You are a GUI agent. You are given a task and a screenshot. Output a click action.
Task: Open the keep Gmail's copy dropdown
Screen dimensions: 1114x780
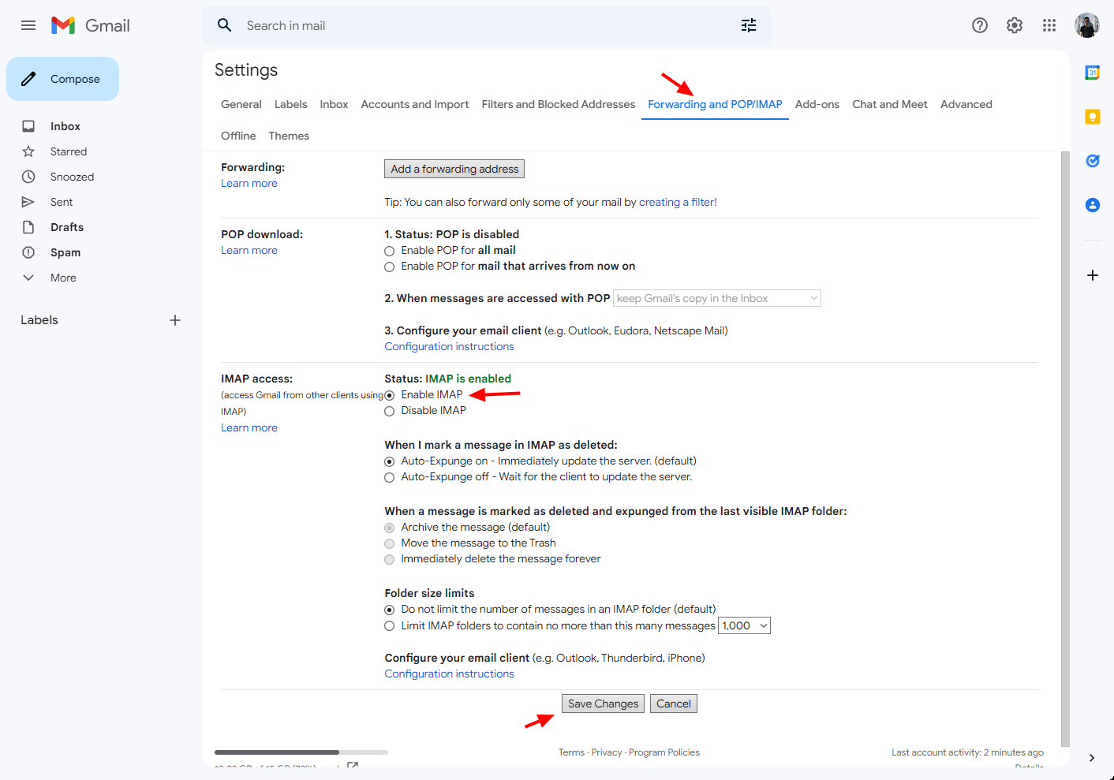pos(716,298)
